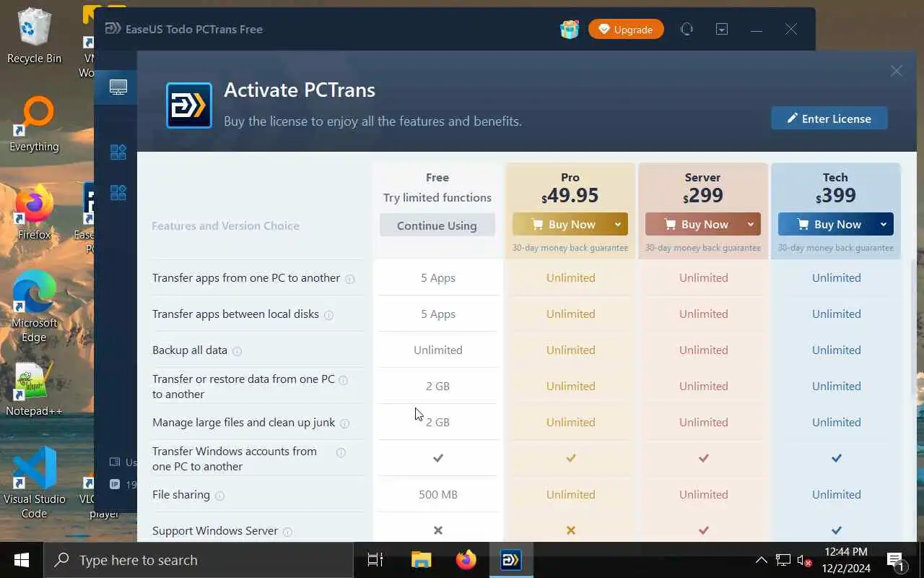Open the Visual Studio Code desktop shortcut
The height and width of the screenshot is (578, 924).
click(x=34, y=483)
